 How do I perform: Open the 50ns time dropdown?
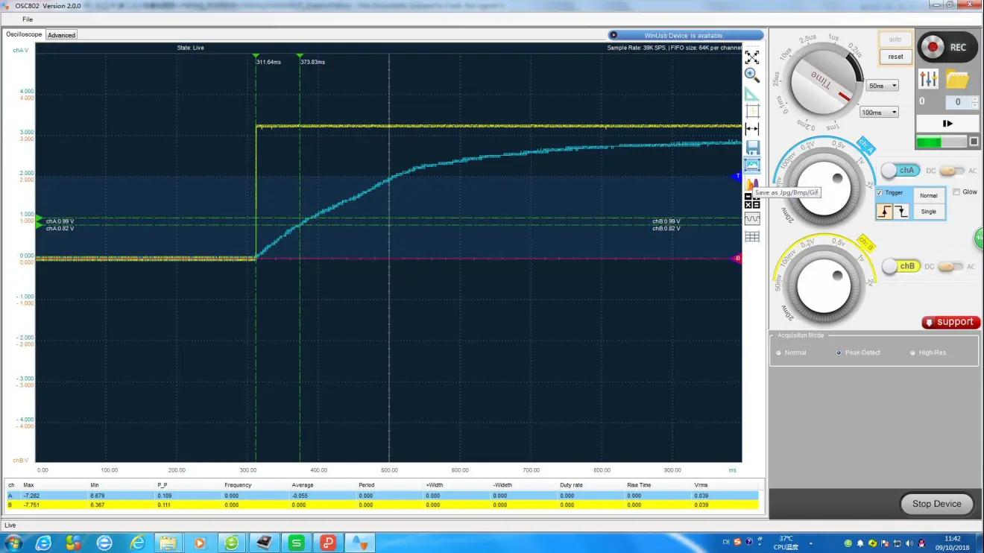coord(883,86)
